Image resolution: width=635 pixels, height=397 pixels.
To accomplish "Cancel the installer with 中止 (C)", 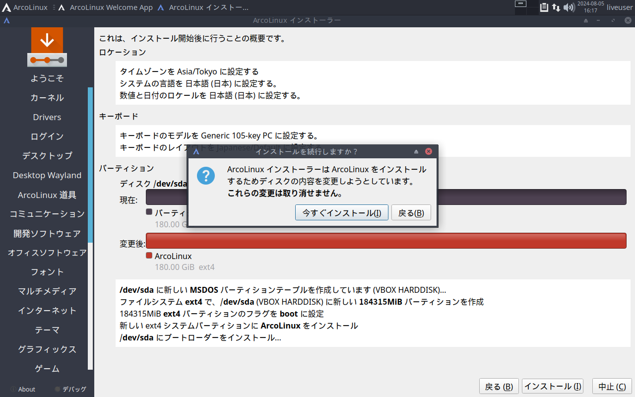I will (x=612, y=387).
